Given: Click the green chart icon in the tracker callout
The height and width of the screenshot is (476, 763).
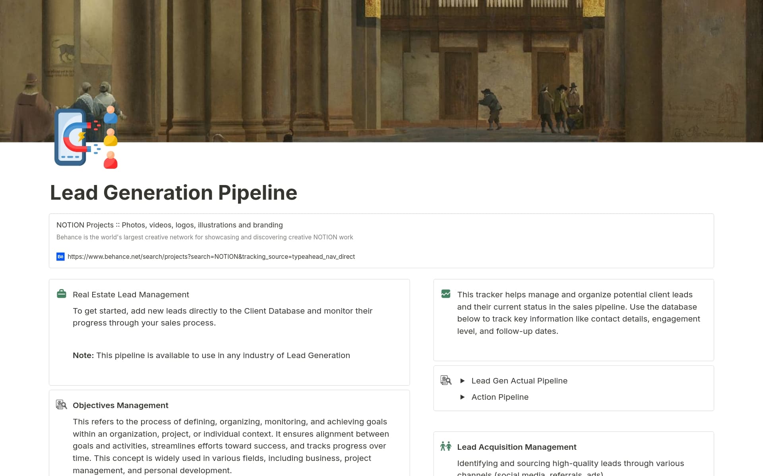Looking at the screenshot, I should (x=446, y=294).
